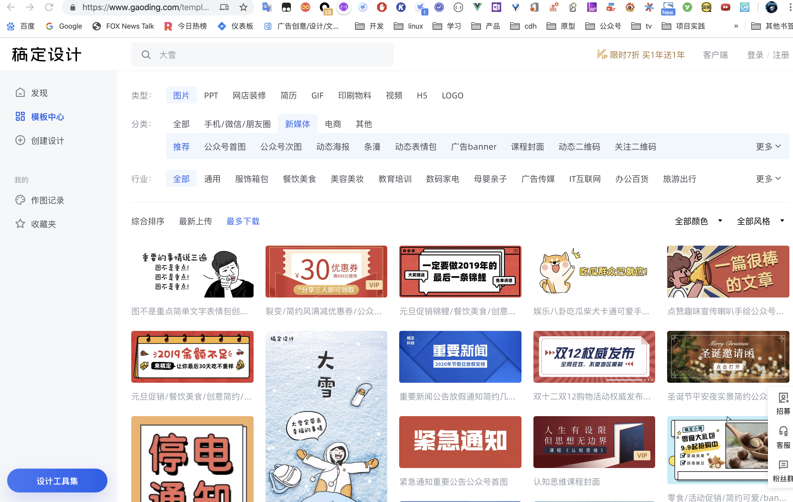Open the 收藏夹 star icon
The image size is (793, 502).
point(20,224)
